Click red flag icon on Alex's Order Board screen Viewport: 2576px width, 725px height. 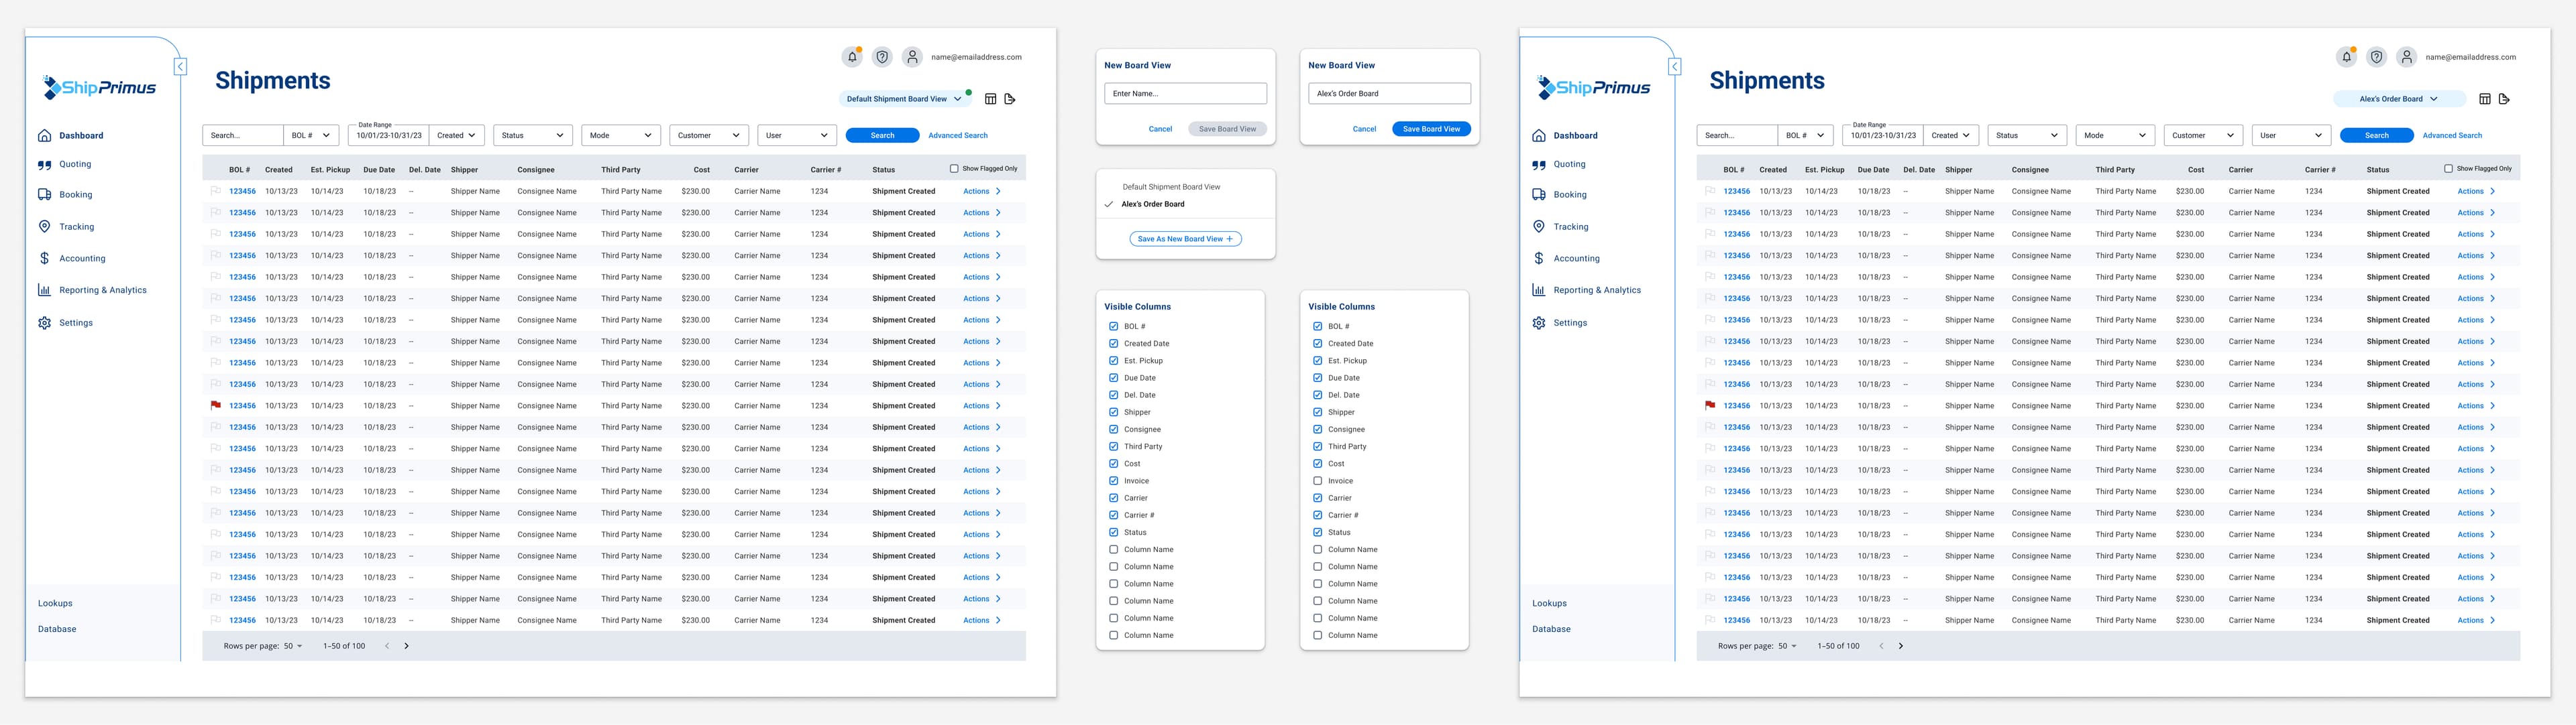pos(1710,405)
